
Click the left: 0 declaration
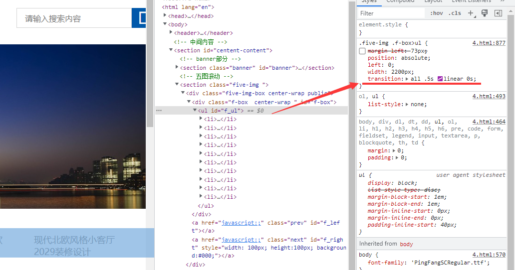coord(381,65)
